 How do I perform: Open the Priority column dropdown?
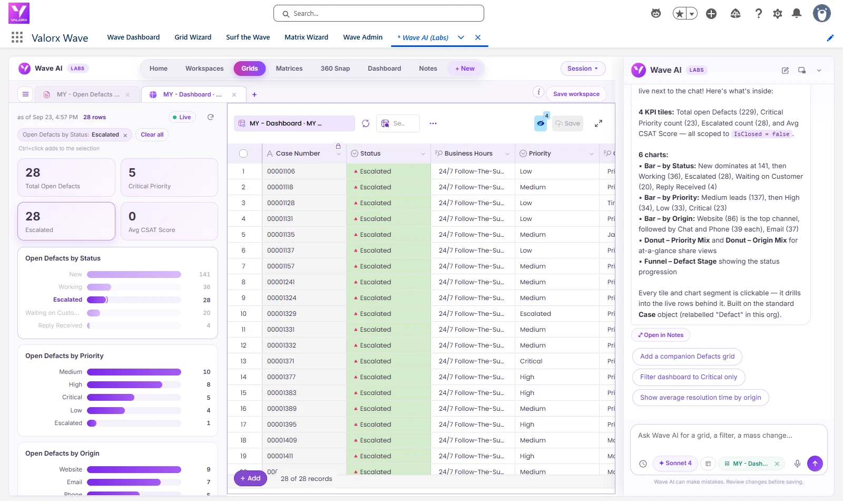coord(592,153)
